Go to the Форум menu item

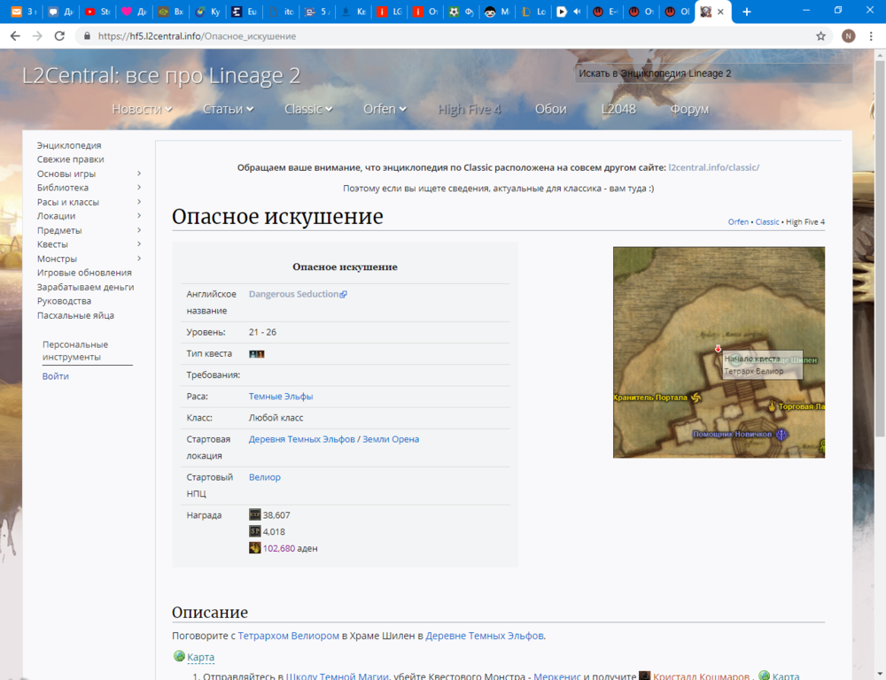click(689, 109)
